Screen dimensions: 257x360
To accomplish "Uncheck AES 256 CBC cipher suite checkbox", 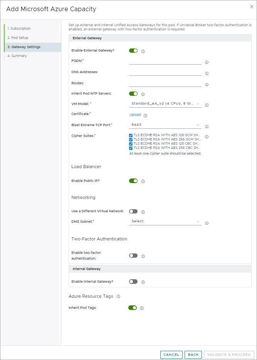I will [131, 148].
